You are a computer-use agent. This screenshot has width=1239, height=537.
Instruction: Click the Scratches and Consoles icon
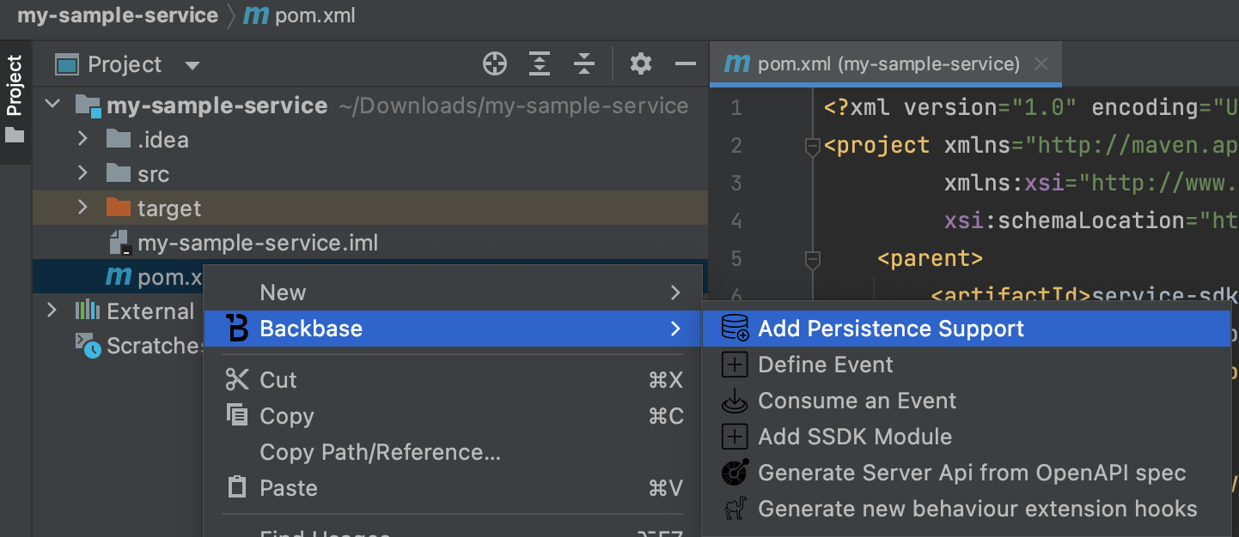[88, 346]
